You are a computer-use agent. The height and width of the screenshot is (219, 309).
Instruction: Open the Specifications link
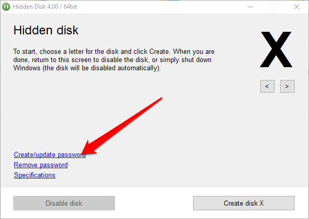[34, 175]
